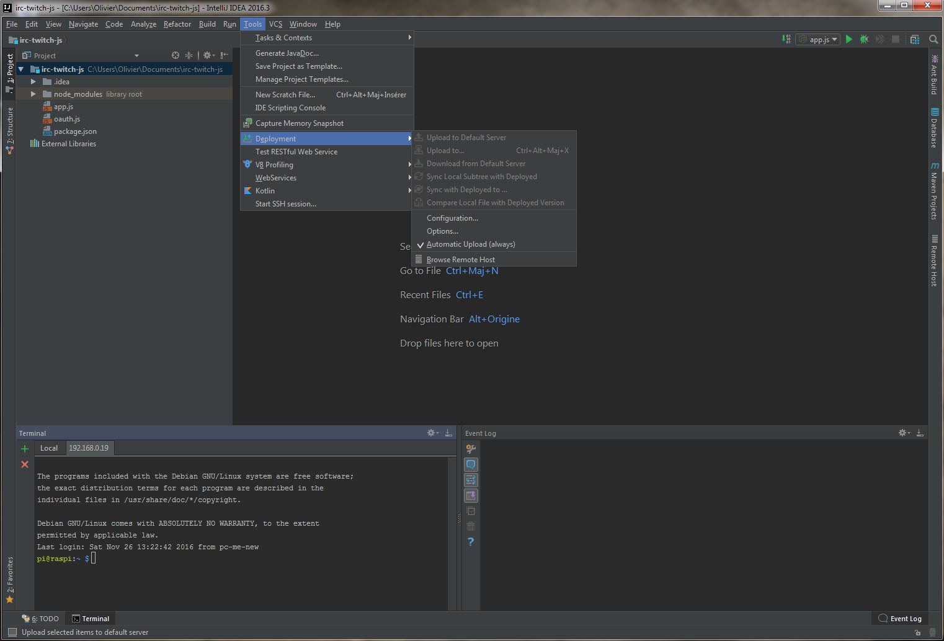Toggle balloon notifications button in Event Log
944x641 pixels.
471,464
